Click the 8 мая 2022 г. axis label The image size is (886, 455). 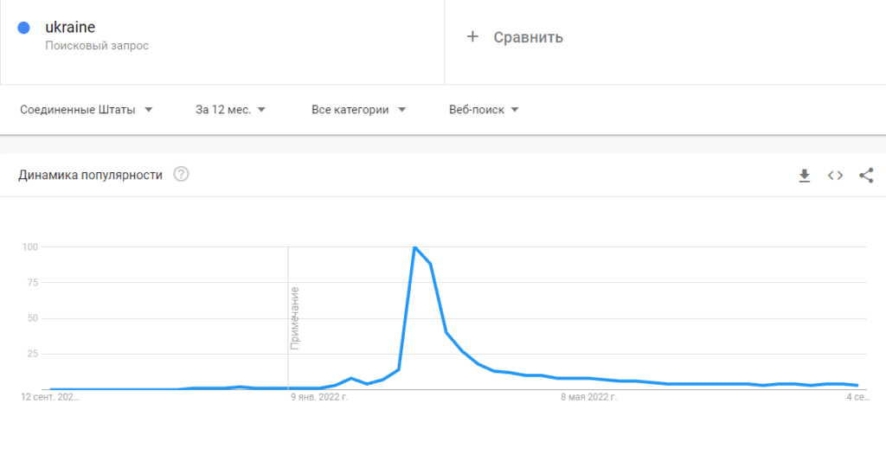coord(588,397)
